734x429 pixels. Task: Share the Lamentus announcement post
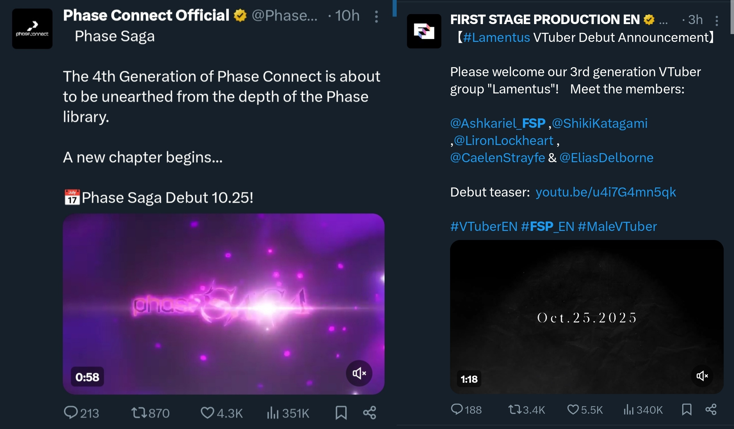click(711, 409)
